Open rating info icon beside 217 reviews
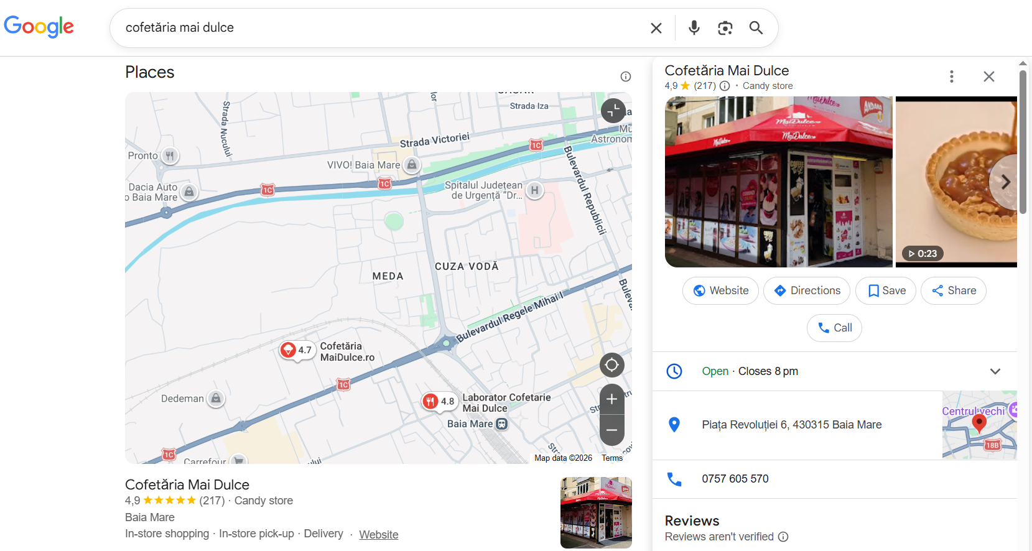 click(725, 86)
